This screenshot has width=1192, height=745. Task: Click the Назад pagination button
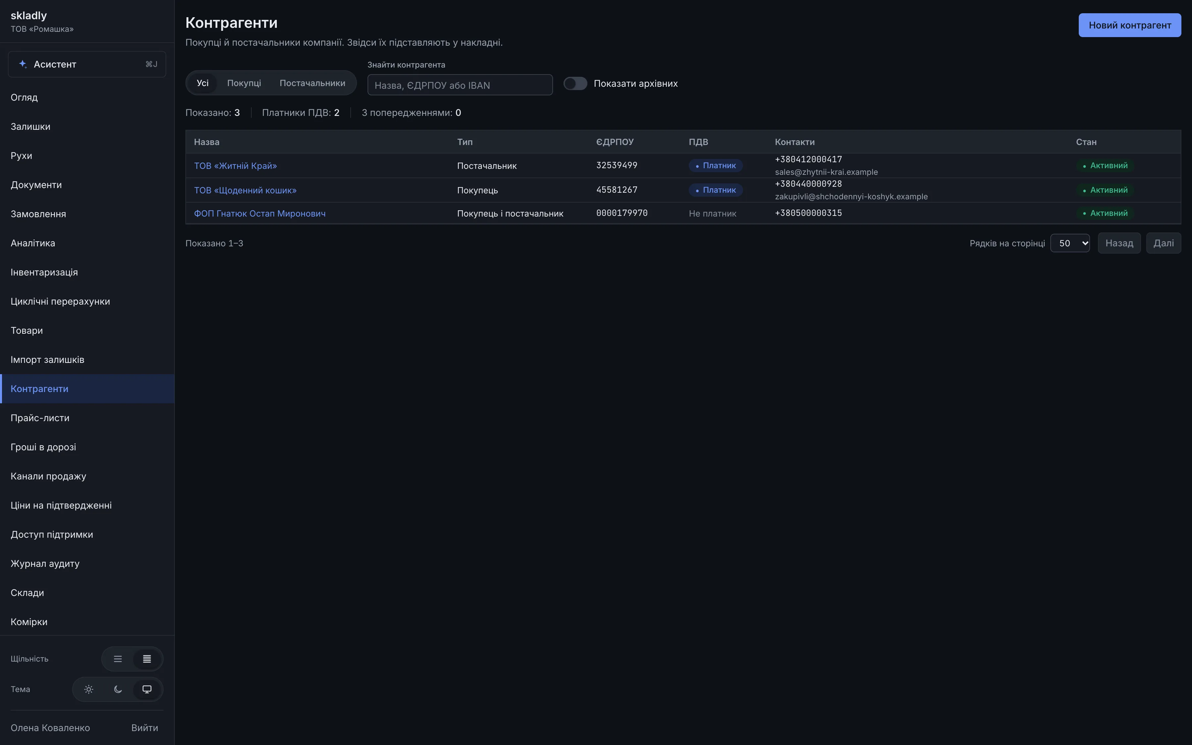click(x=1119, y=243)
